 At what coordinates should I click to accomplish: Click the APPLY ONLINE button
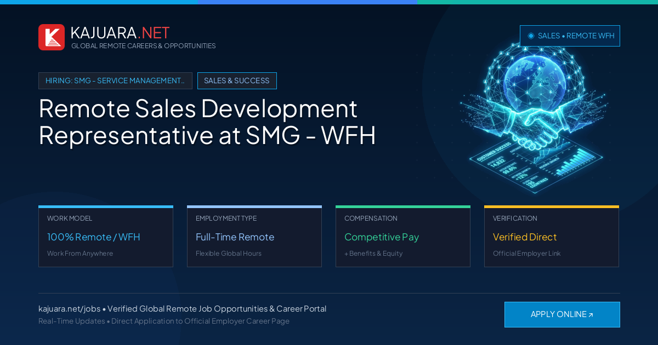tap(562, 314)
